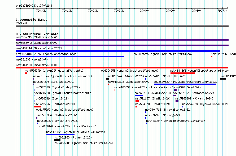Click the blue esv3620820 variant bar

pyautogui.click(x=185, y=84)
